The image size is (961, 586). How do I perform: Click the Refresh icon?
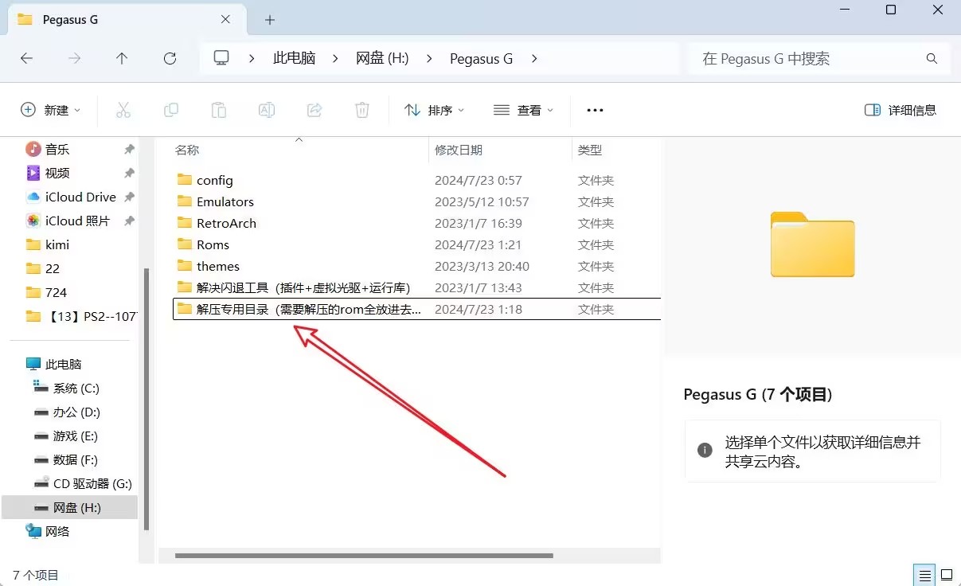coord(170,58)
